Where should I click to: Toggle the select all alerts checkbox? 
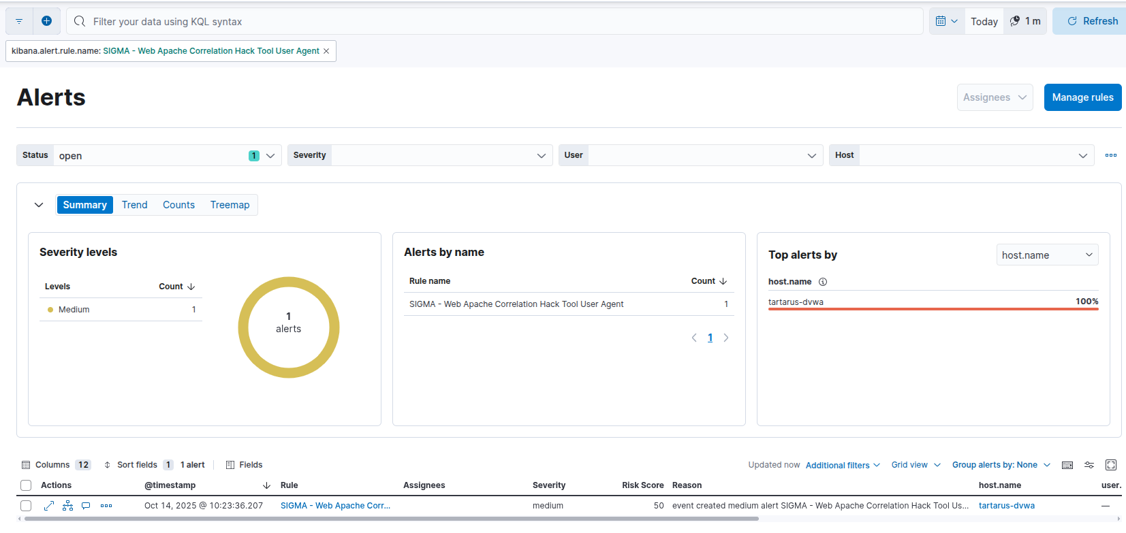[26, 485]
